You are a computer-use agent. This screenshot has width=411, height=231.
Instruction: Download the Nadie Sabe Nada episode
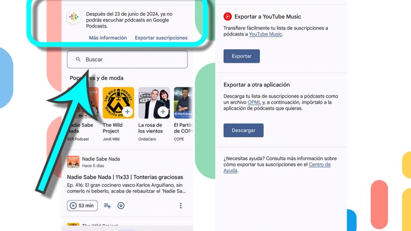point(121,206)
